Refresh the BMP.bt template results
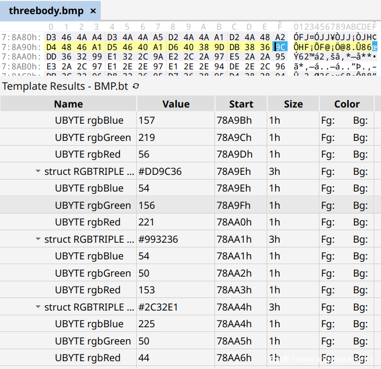The width and height of the screenshot is (381, 369). [136, 86]
